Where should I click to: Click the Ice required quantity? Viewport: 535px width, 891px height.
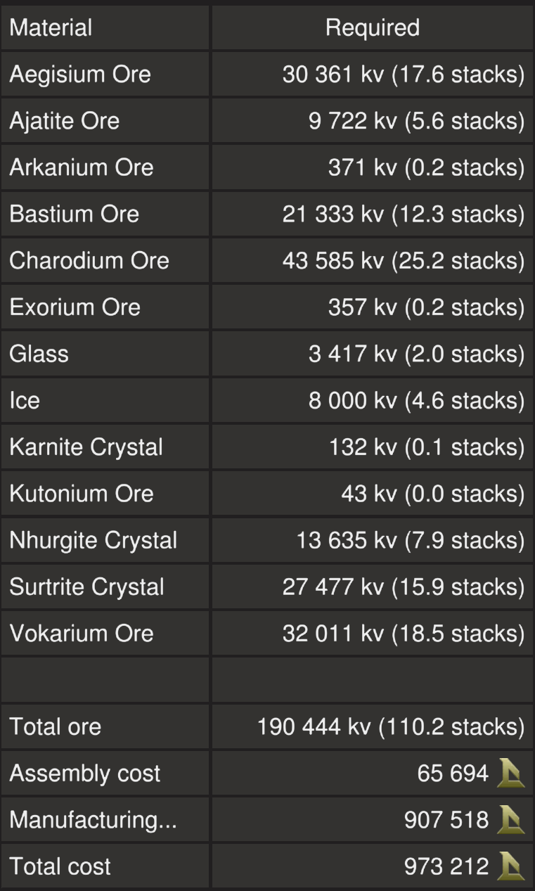pyautogui.click(x=416, y=400)
